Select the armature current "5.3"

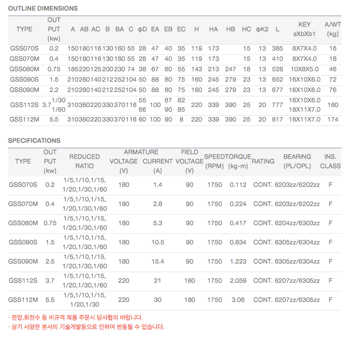pyautogui.click(x=158, y=223)
